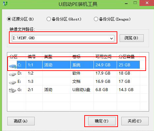This screenshot has width=154, height=131.
Task: Click the 24.9 GB free space cell
Action: 103,65
